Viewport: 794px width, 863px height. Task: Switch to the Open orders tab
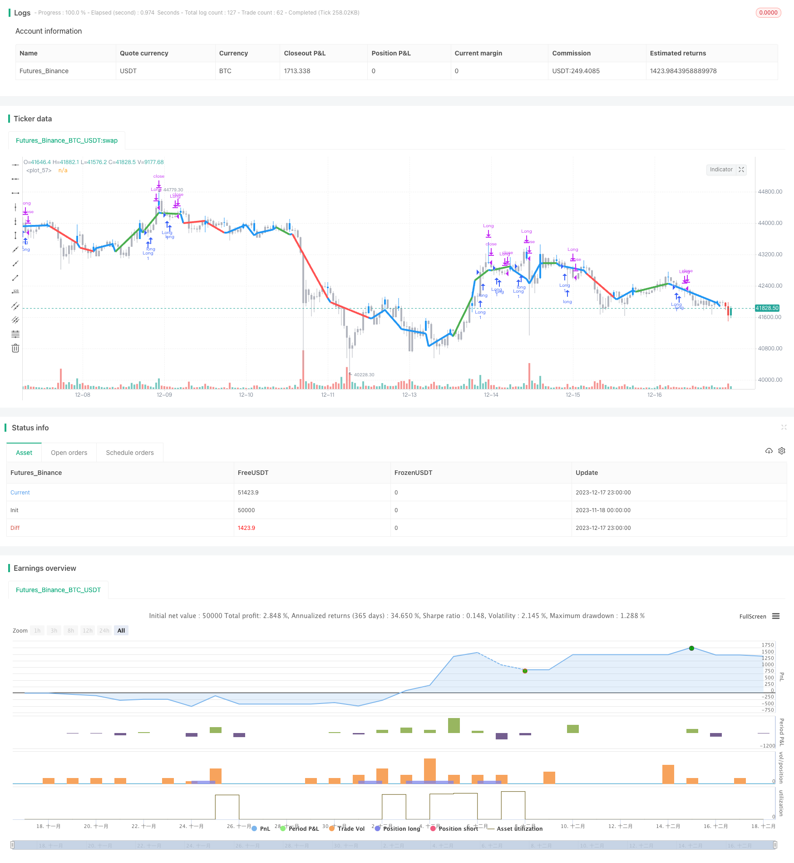tap(69, 453)
